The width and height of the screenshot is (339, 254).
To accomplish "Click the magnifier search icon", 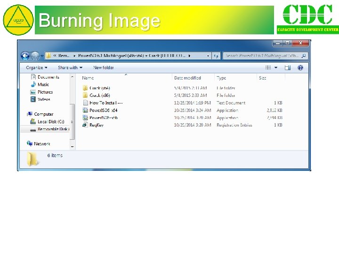I will coord(304,56).
